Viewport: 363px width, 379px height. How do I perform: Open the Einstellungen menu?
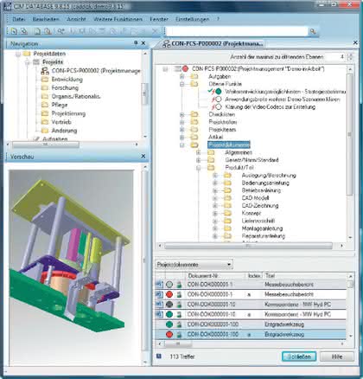(x=192, y=19)
